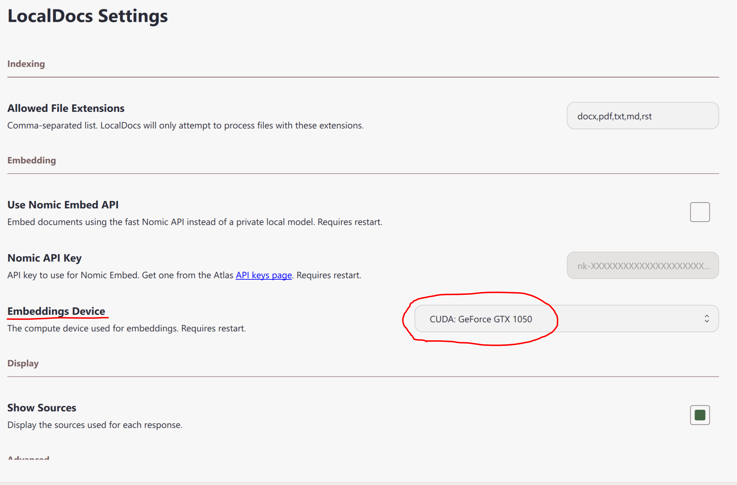Open the Embeddings Device dropdown showing CUDA GeForce

(566, 319)
